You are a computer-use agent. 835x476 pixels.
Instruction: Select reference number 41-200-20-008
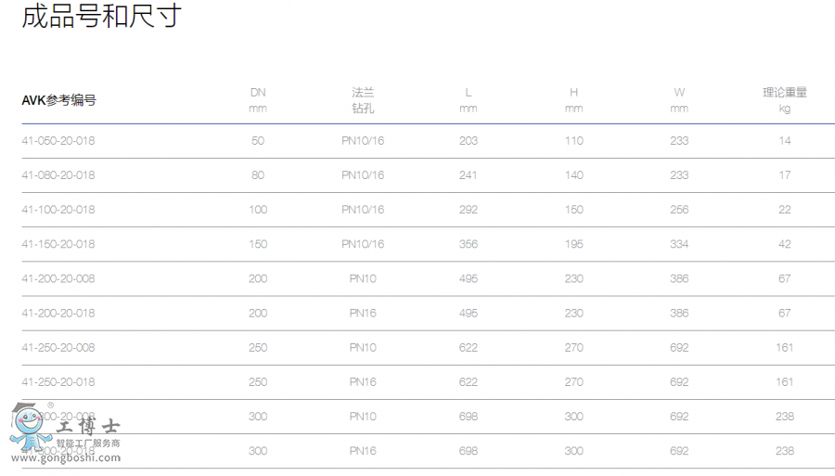58,278
